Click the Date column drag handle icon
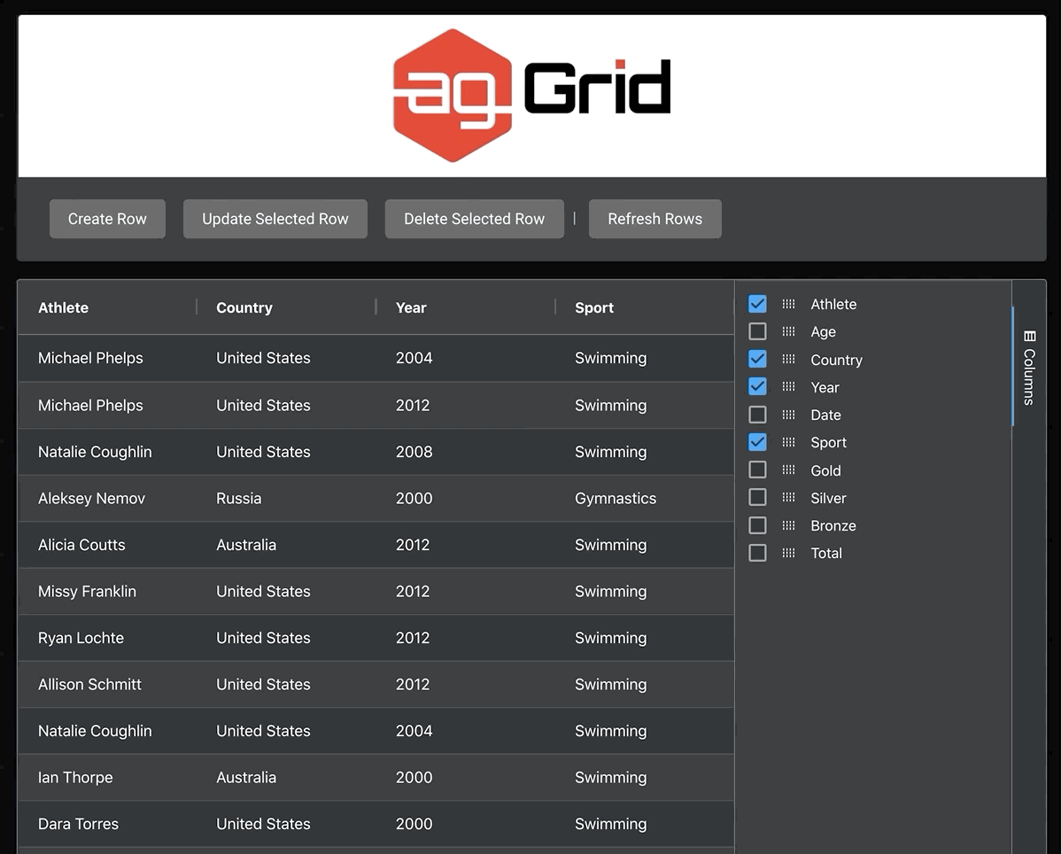 click(788, 415)
